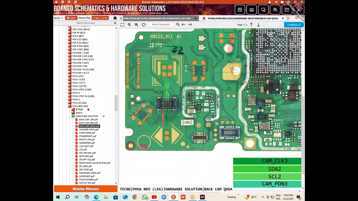This screenshot has height=201, width=358.
Task: Open Google Chrome from the taskbar
Action: pos(135,197)
